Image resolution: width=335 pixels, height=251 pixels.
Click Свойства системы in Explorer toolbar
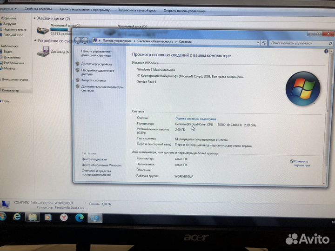(38, 9)
